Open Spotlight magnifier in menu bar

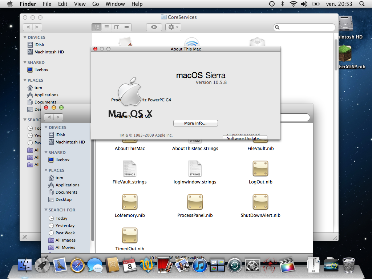click(x=362, y=4)
